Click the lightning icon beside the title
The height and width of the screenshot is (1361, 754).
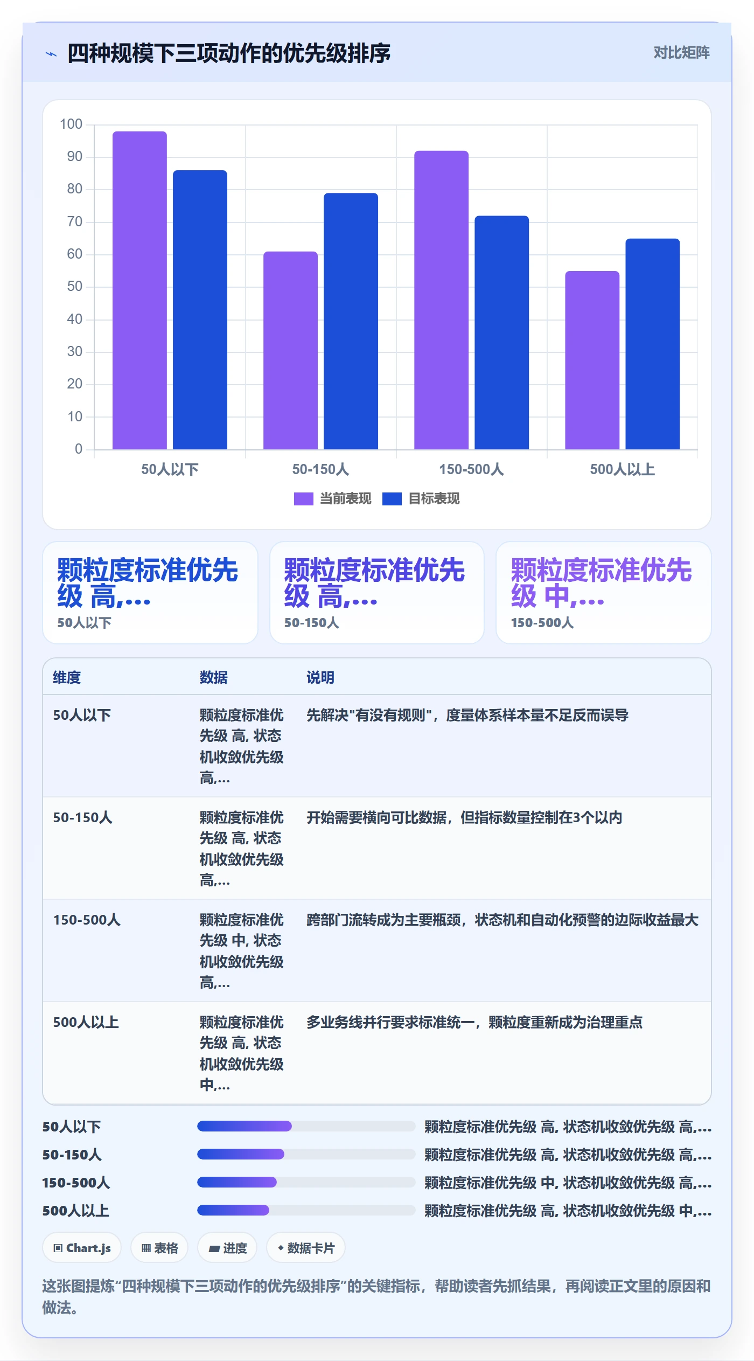tap(51, 54)
